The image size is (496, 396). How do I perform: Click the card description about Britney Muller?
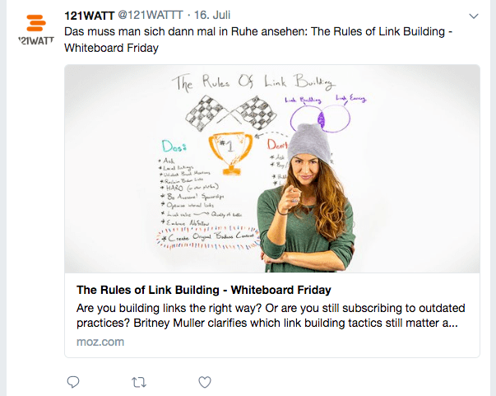coord(271,315)
